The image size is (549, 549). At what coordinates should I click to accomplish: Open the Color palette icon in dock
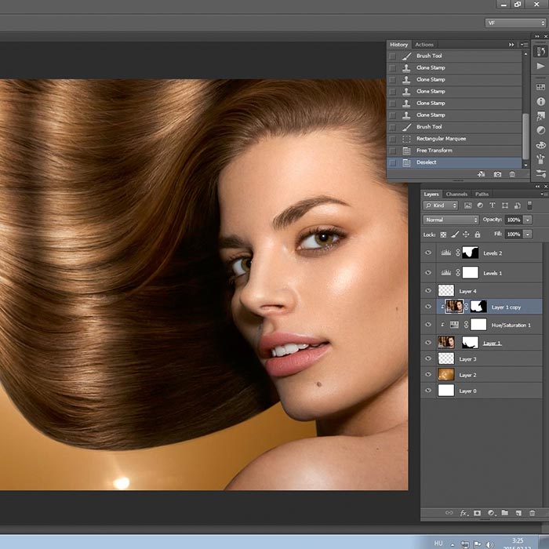pos(540,144)
